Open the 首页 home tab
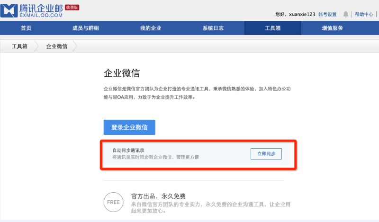Screen dimensions: 379x222 [26, 28]
